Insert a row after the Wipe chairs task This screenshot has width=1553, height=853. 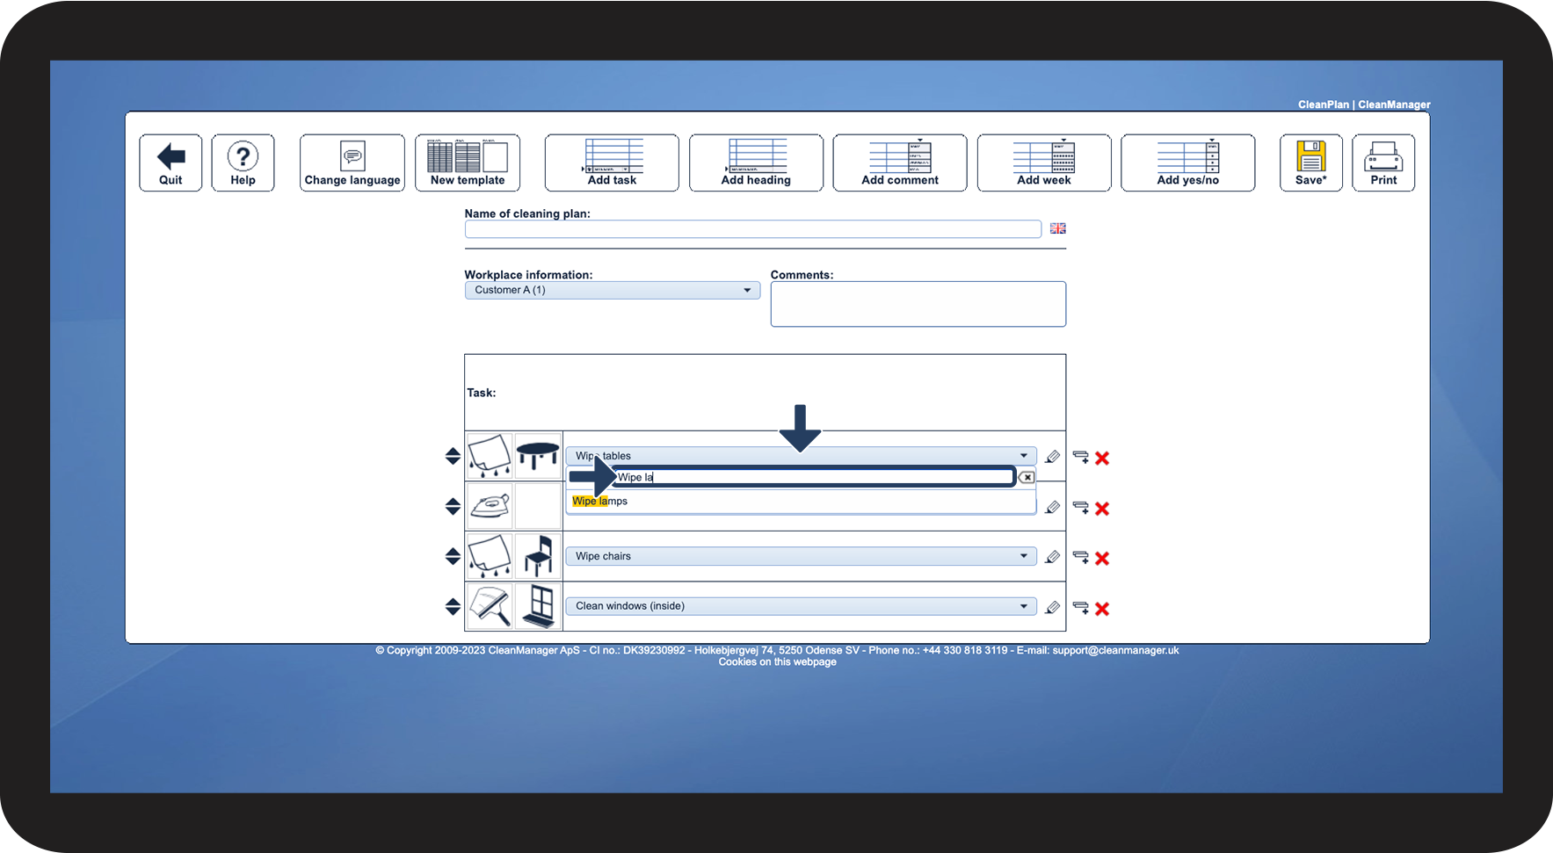click(1081, 558)
